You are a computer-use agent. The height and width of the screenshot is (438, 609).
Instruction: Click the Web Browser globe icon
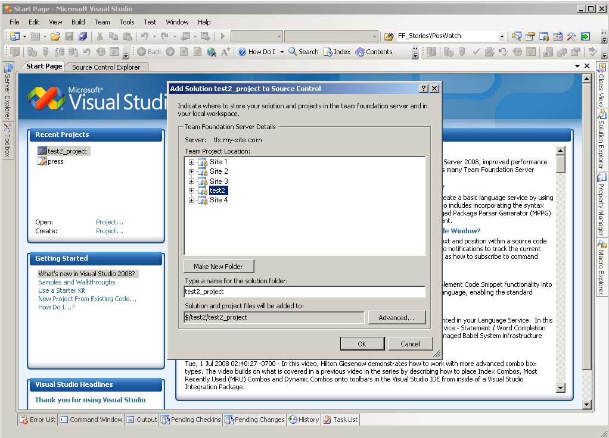212,52
